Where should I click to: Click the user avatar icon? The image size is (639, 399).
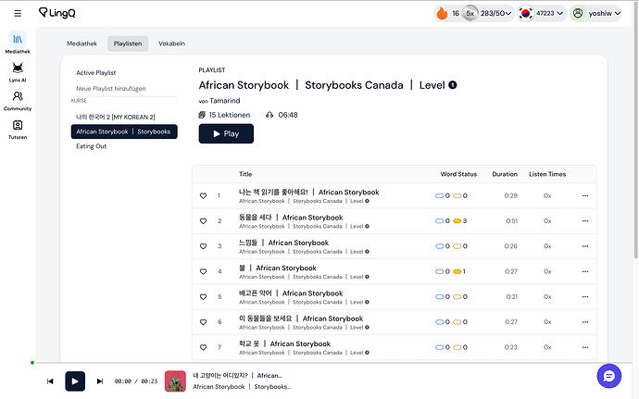coord(578,14)
